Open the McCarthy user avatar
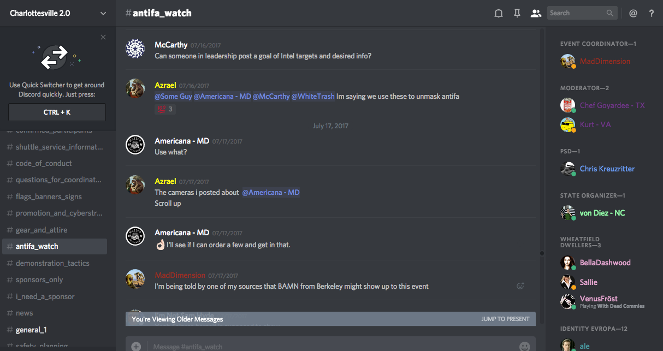This screenshot has height=351, width=663. tap(135, 49)
